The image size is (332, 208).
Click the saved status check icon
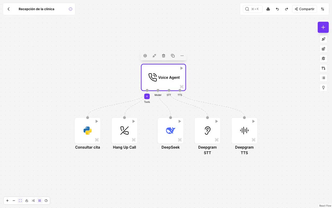coord(71,9)
